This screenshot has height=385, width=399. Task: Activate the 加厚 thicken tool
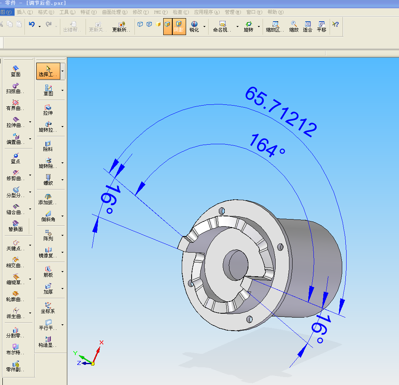[x=48, y=288]
